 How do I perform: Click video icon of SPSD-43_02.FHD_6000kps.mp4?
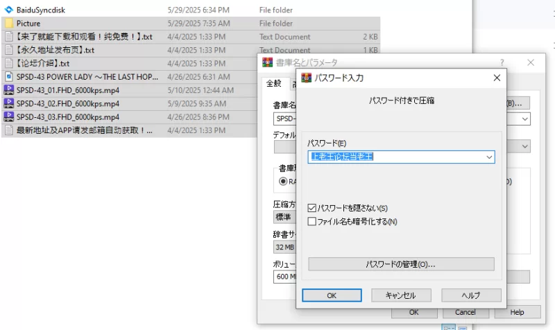[9, 103]
